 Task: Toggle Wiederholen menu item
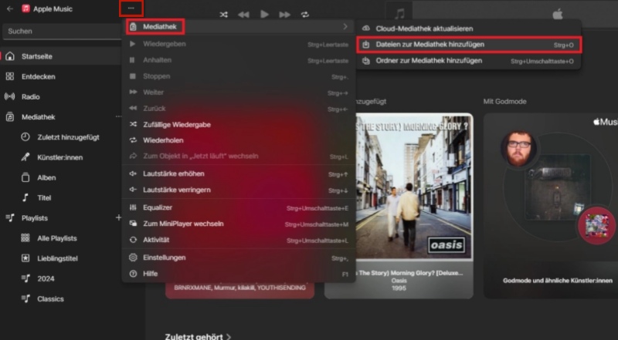click(x=239, y=140)
